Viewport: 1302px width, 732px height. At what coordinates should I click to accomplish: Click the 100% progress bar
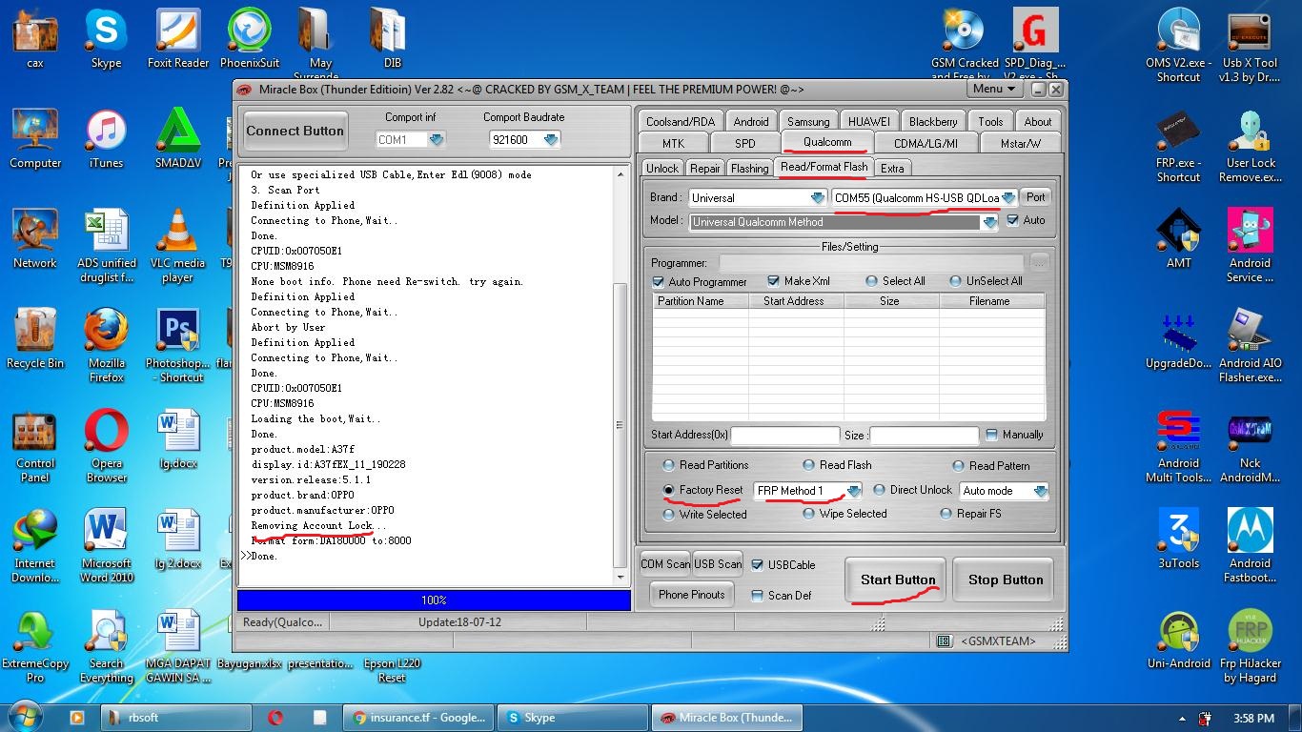tap(434, 600)
